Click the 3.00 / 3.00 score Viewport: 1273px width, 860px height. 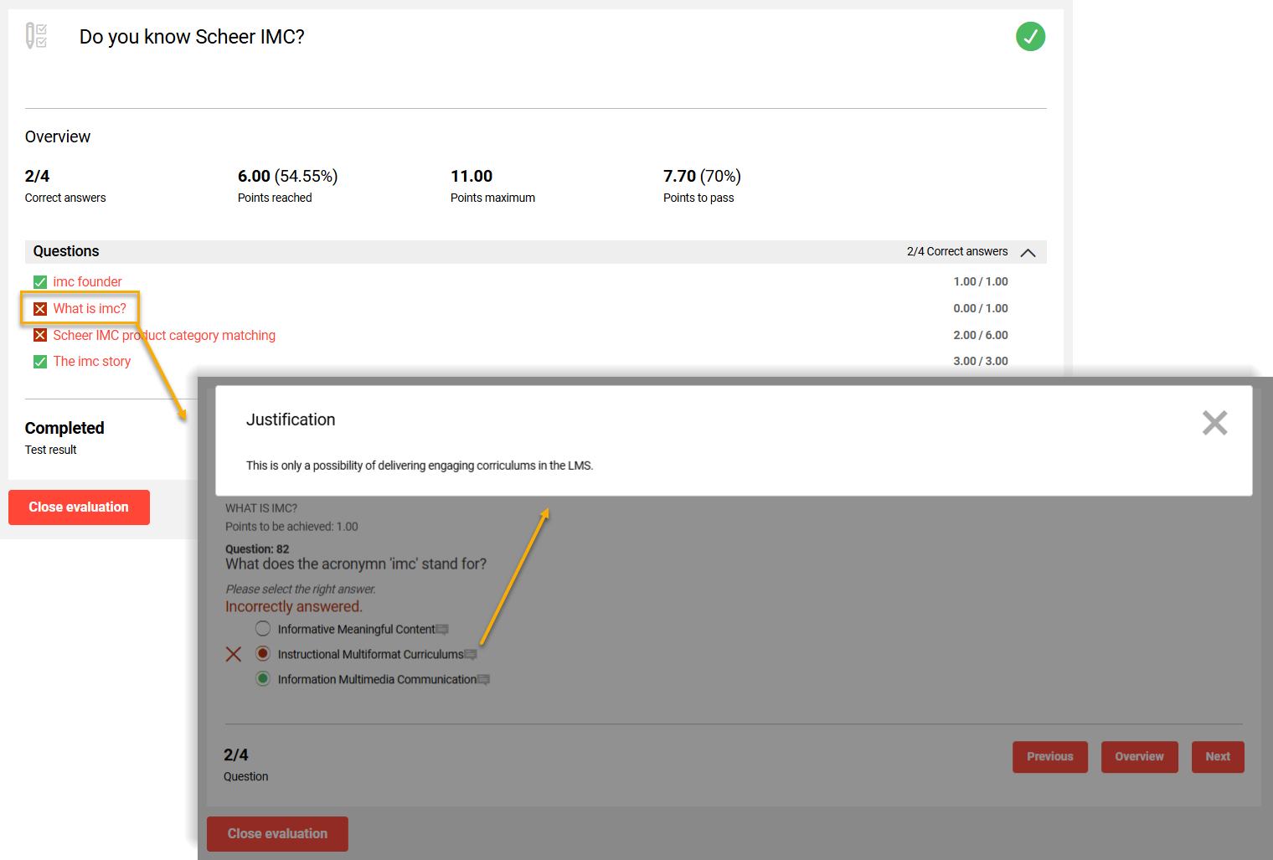(x=981, y=362)
